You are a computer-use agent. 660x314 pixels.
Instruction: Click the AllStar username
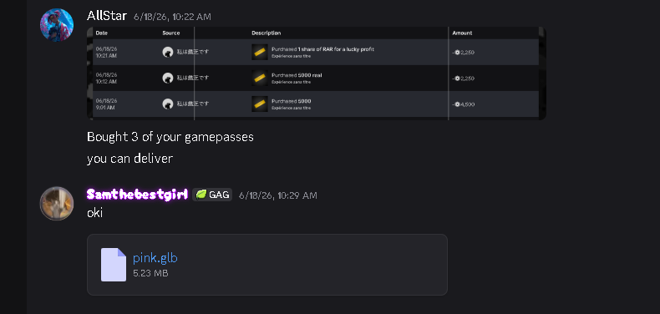[107, 16]
